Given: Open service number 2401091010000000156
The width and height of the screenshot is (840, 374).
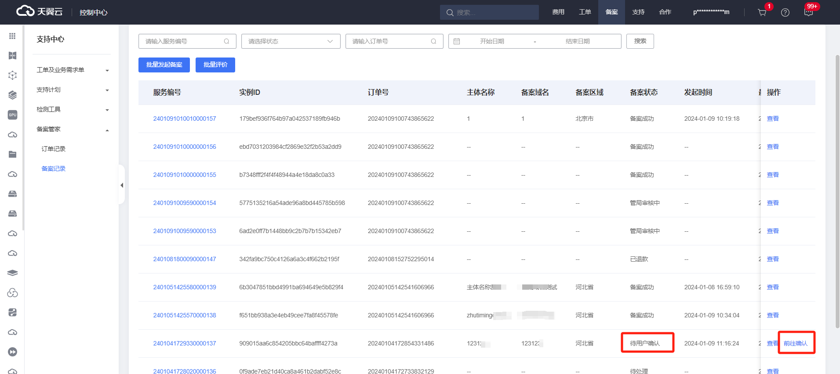Looking at the screenshot, I should [185, 147].
